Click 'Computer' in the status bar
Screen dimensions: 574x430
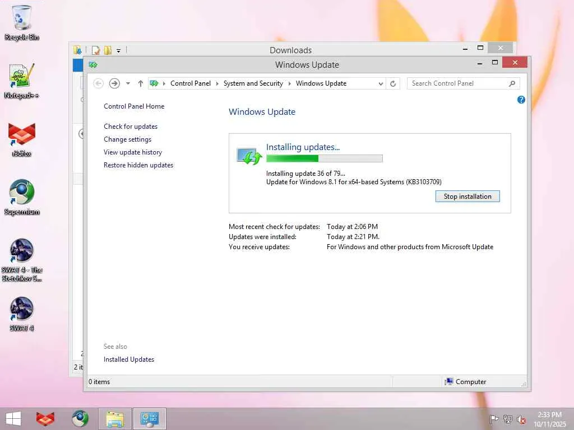coord(471,382)
